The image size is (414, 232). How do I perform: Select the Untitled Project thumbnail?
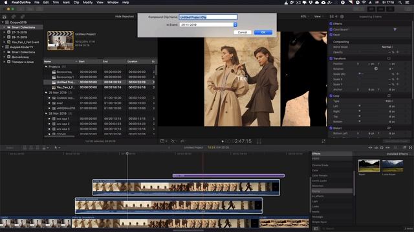point(60,41)
